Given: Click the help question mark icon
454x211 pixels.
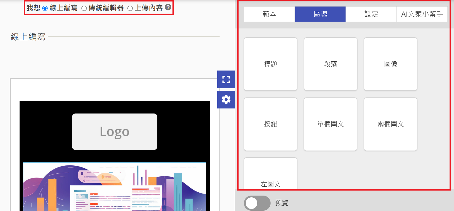Looking at the screenshot, I should (168, 7).
